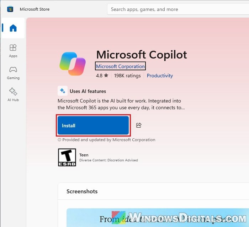
Task: Click Diverse Content: Discretion Advised text
Action: point(108,160)
